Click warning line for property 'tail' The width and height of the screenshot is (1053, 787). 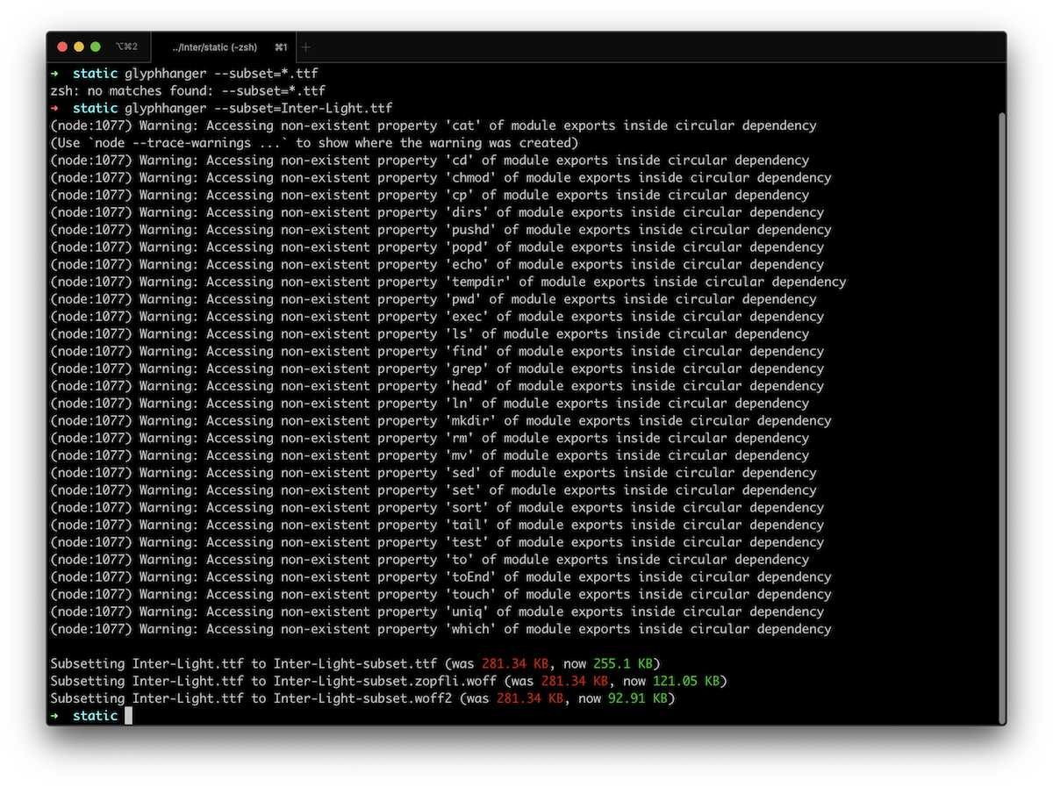click(x=437, y=525)
